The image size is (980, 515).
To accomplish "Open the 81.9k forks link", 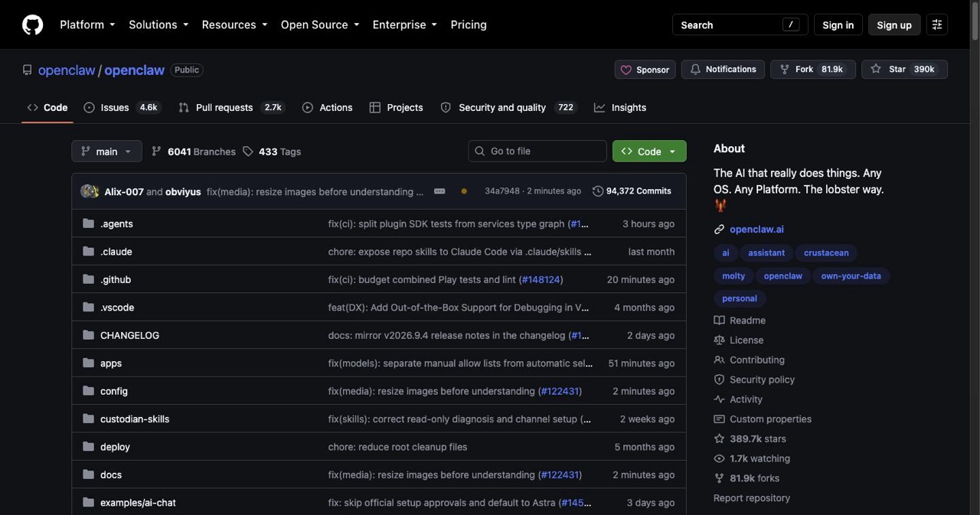I will coord(746,478).
